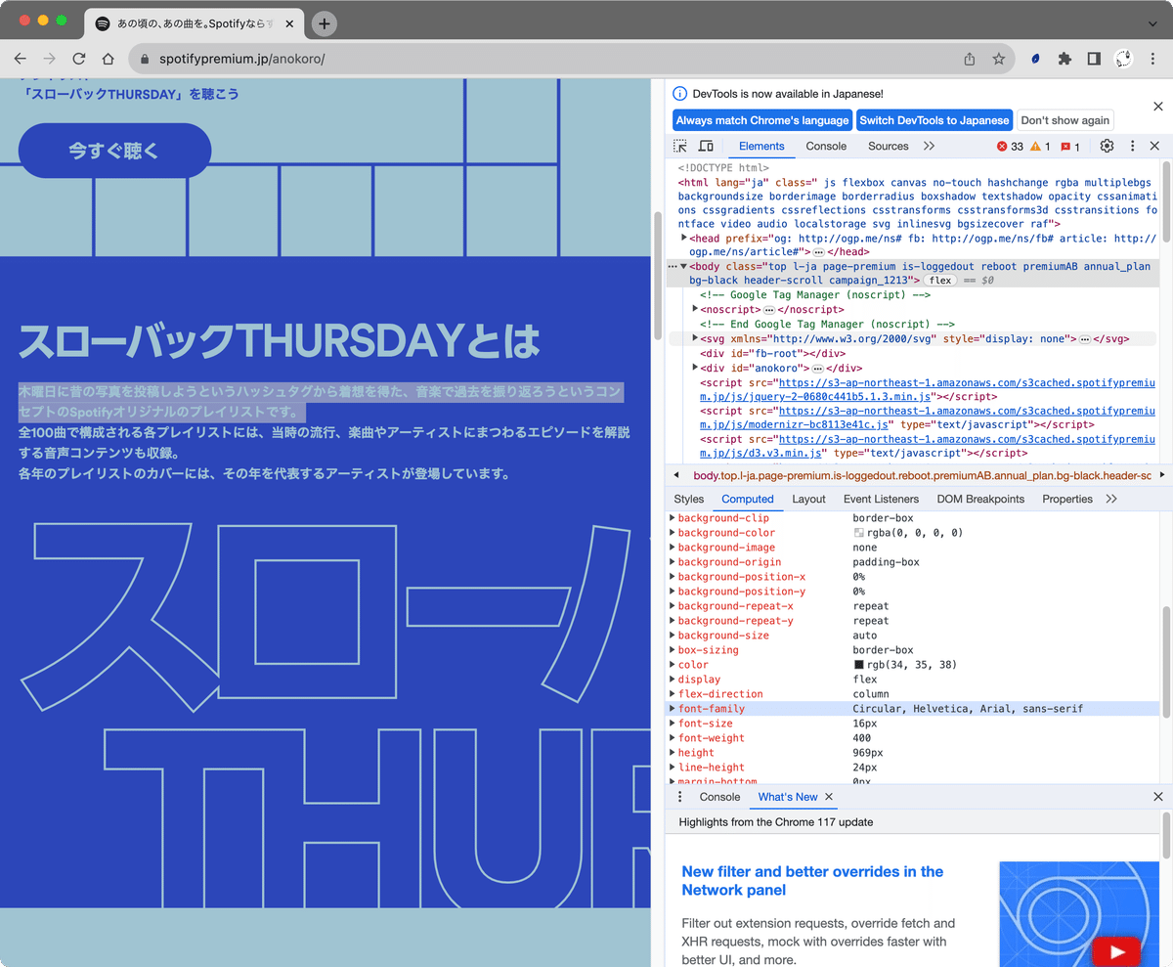Open the drawer three-dot menu beside Console
The height and width of the screenshot is (967, 1173).
point(680,797)
